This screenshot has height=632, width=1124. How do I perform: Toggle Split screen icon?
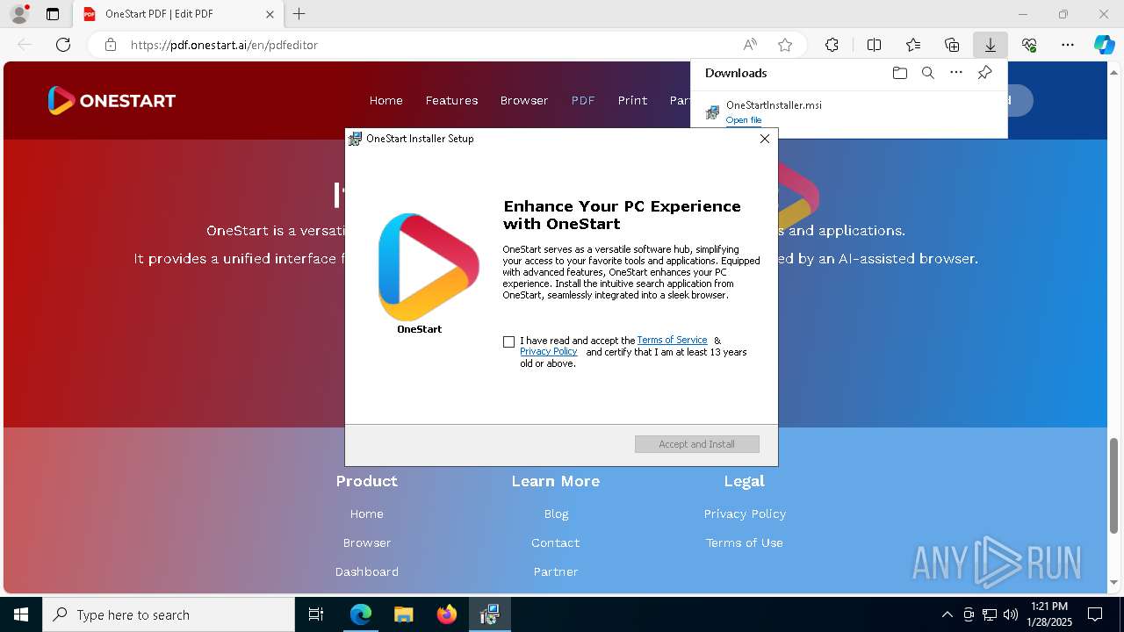tap(875, 45)
